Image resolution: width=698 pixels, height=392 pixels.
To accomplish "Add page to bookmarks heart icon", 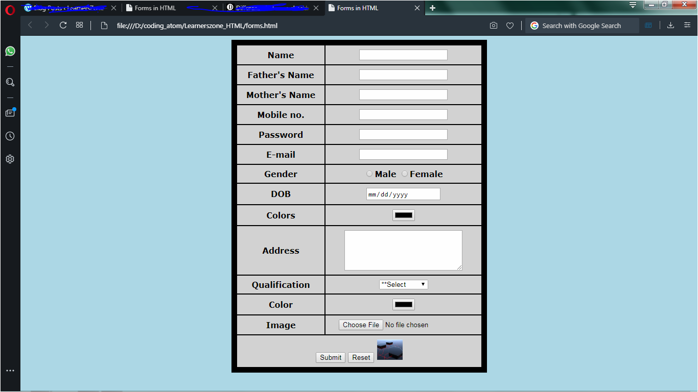I will [509, 26].
